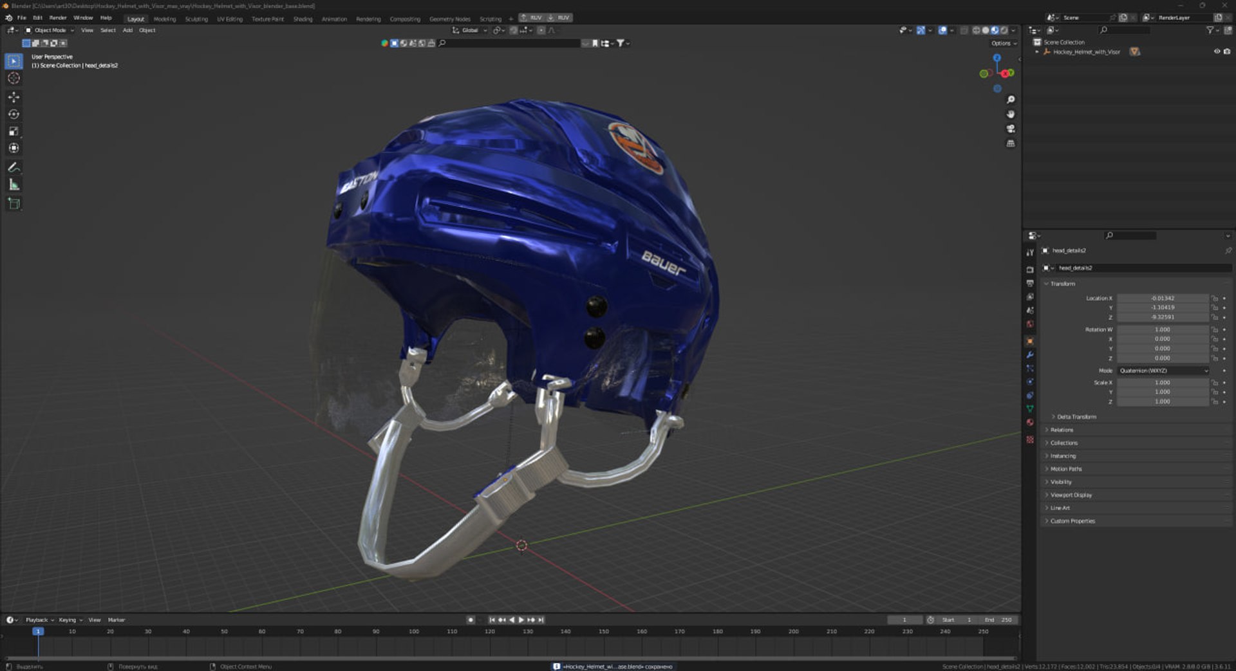
Task: Open the rotation Mode Quaternion dropdown
Action: click(1163, 371)
